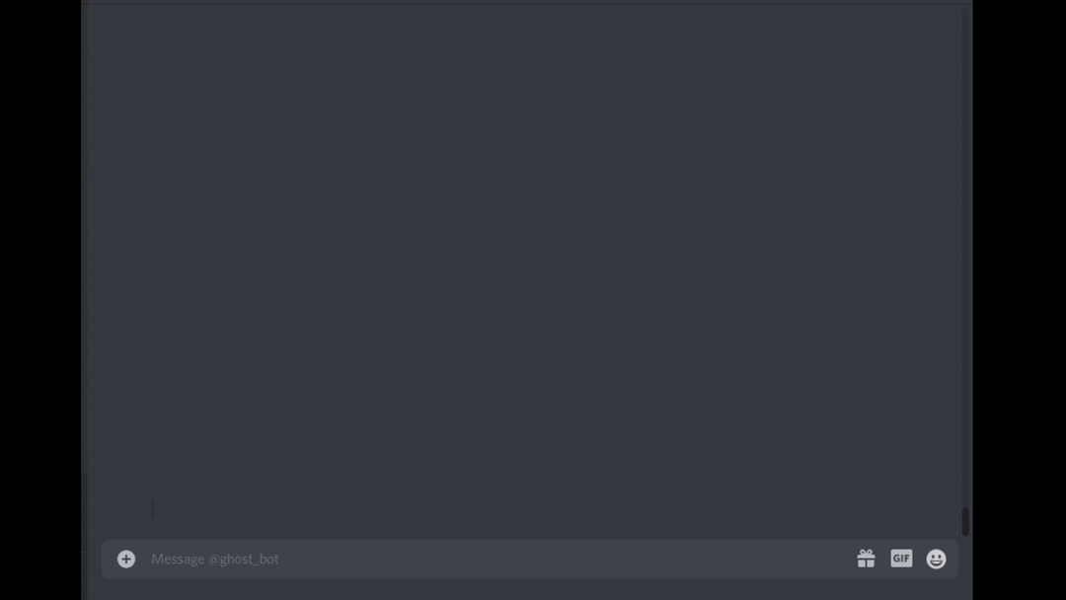Upload a file via plus icon
Viewport: 1066px width, 600px height.
pyautogui.click(x=125, y=559)
